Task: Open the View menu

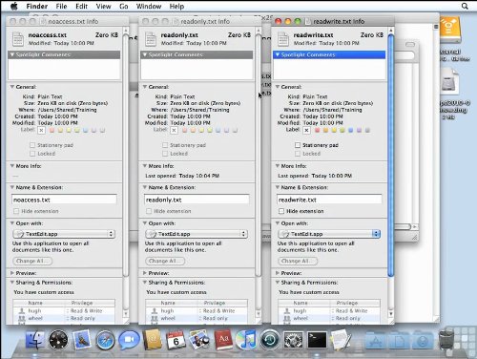Action: pyautogui.click(x=103, y=6)
